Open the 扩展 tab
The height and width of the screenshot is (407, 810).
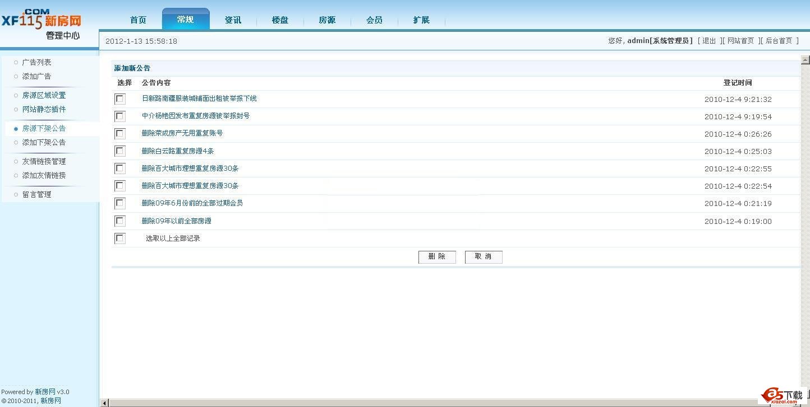click(421, 20)
